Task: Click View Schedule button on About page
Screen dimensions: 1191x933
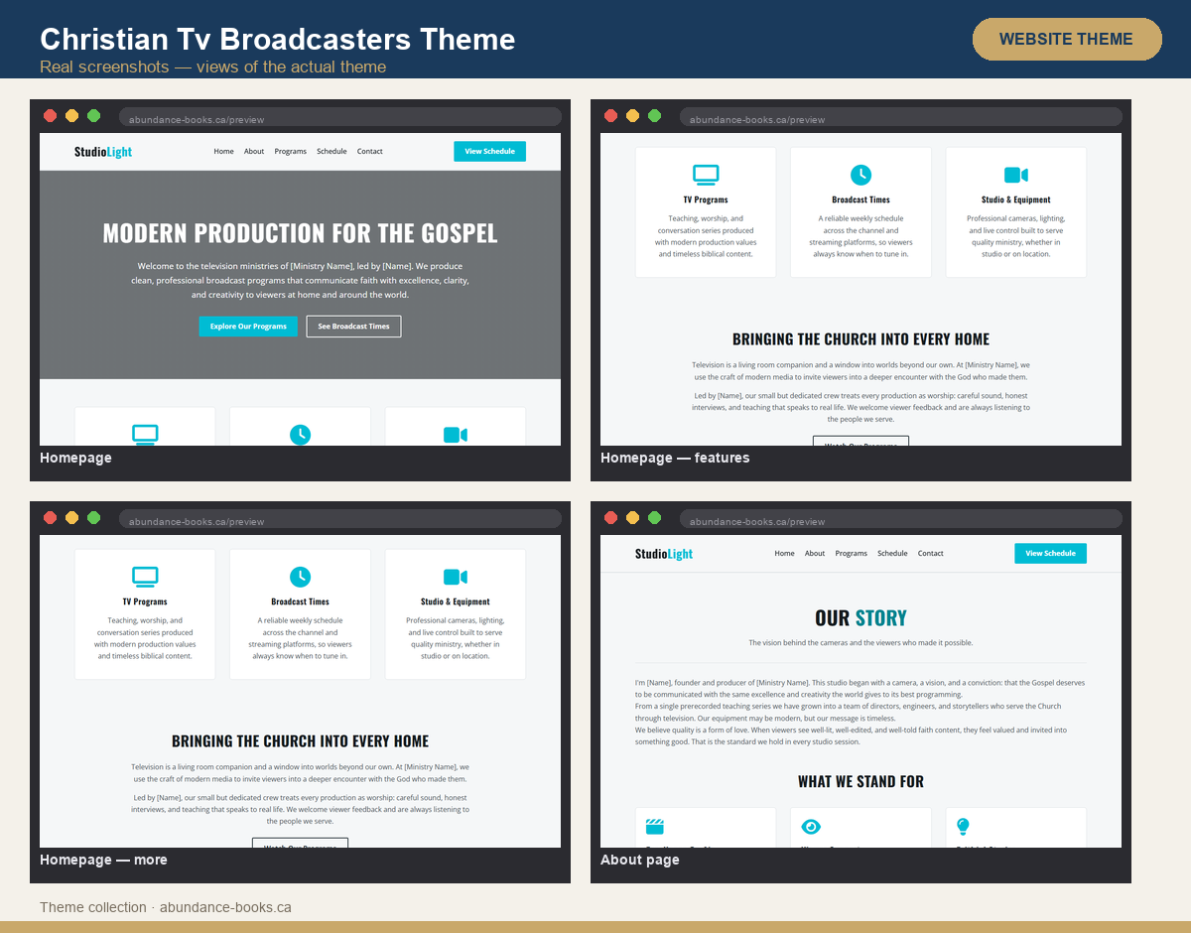Action: click(1050, 554)
